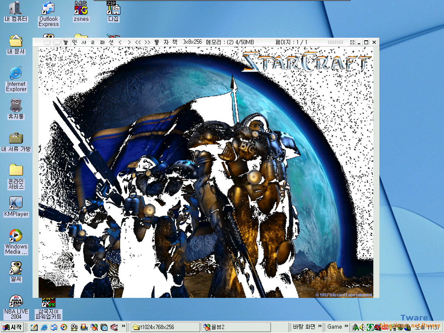Click the 선 toolbar item in viewer
This screenshot has width=444, height=333.
[111, 42]
